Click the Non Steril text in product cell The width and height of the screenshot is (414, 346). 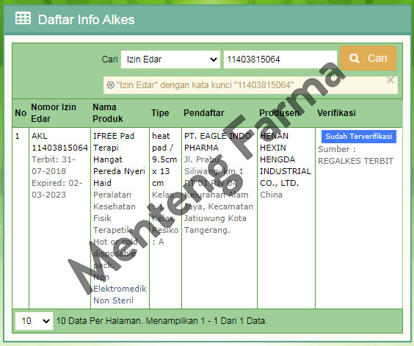[113, 300]
